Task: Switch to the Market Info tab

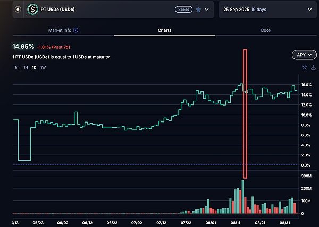Action: point(64,30)
